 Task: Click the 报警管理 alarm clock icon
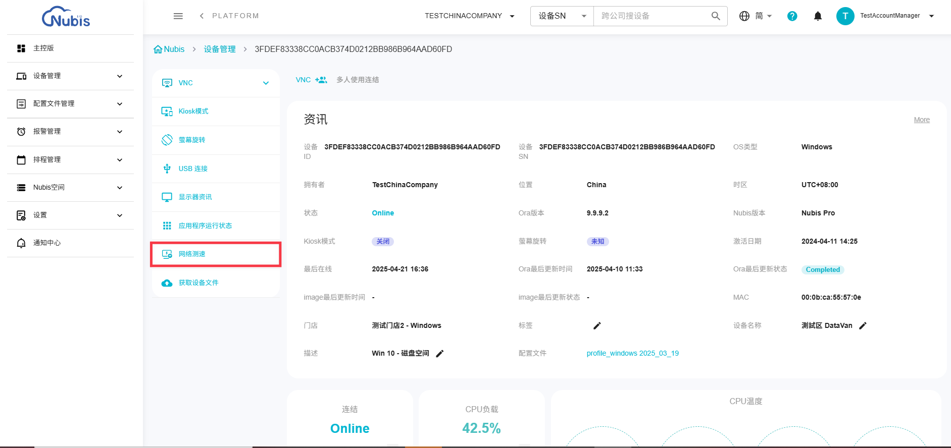pyautogui.click(x=21, y=132)
